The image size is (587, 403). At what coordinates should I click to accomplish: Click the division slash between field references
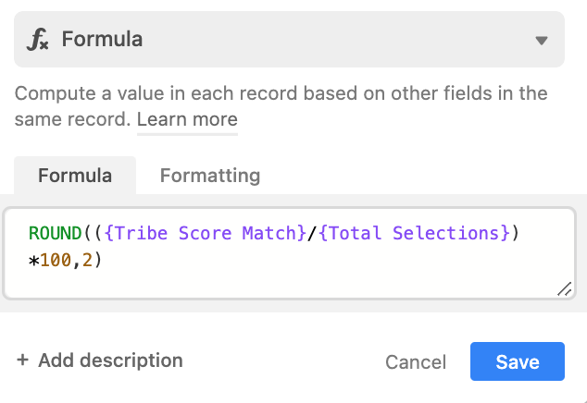click(312, 233)
